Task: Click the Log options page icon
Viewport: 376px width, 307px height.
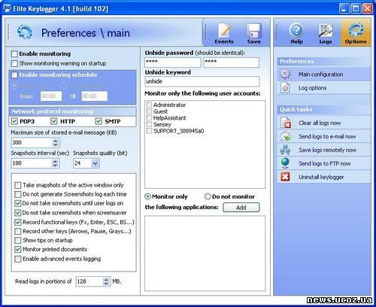Action: pyautogui.click(x=285, y=88)
